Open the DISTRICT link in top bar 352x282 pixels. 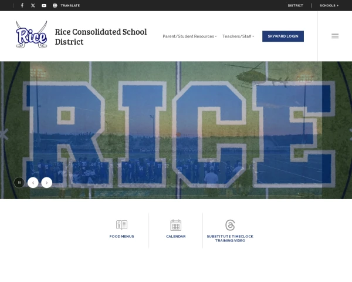coord(296,5)
